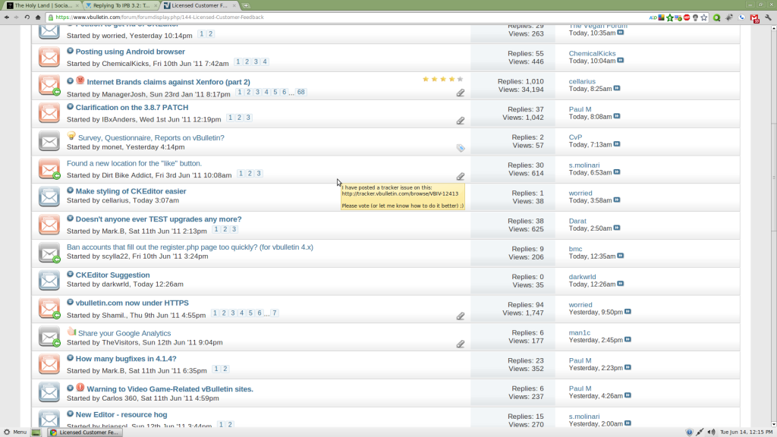This screenshot has width=777, height=437.
Task: Click "Replies: 1,010" text on Internet Brands row
Action: 521,81
